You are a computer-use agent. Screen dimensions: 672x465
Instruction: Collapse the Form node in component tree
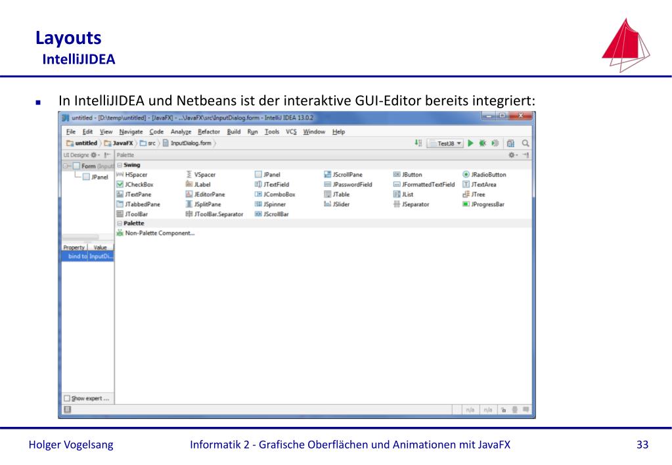pyautogui.click(x=66, y=166)
